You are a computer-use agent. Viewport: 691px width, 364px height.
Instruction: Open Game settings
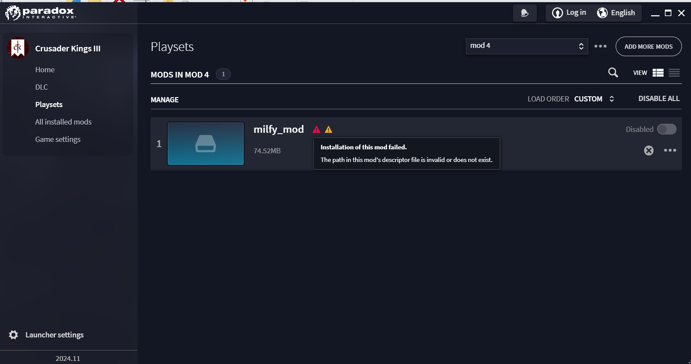tap(58, 139)
